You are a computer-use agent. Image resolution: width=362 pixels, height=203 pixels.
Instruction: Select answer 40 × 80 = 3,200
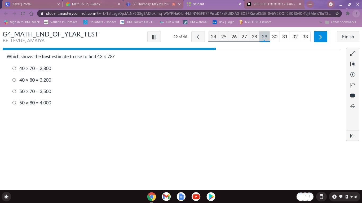(x=14, y=80)
